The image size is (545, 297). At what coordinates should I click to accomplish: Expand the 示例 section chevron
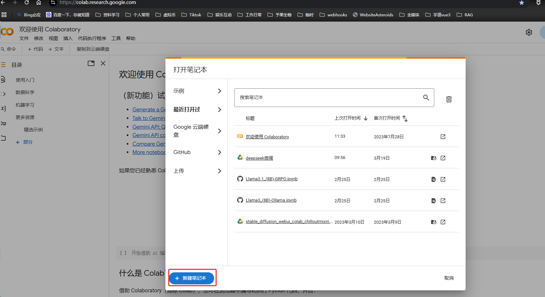pyautogui.click(x=219, y=91)
